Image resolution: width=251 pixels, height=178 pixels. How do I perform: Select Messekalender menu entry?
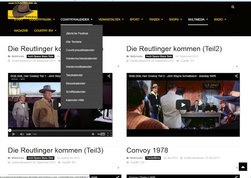click(75, 84)
